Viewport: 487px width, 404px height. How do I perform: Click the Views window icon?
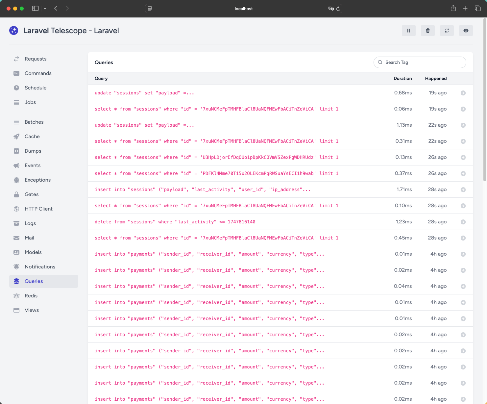(16, 310)
